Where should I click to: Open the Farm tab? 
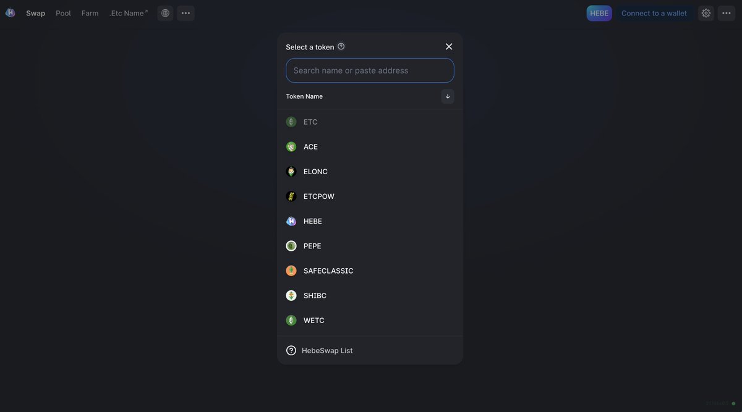[90, 13]
